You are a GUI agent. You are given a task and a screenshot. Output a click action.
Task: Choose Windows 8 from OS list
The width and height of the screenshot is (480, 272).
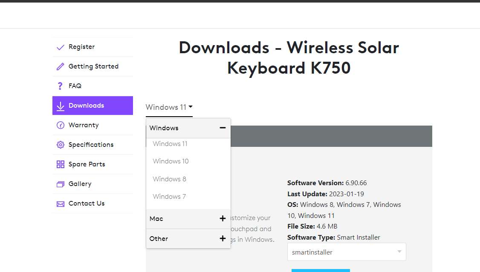point(169,179)
